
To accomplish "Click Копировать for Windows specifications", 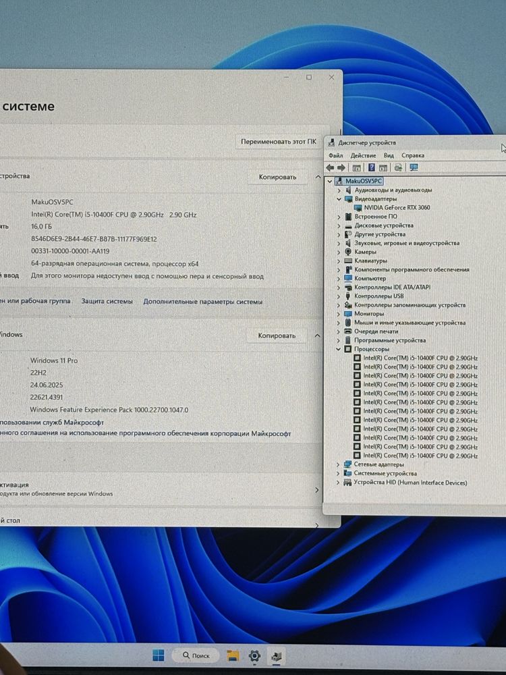I will coord(277,335).
